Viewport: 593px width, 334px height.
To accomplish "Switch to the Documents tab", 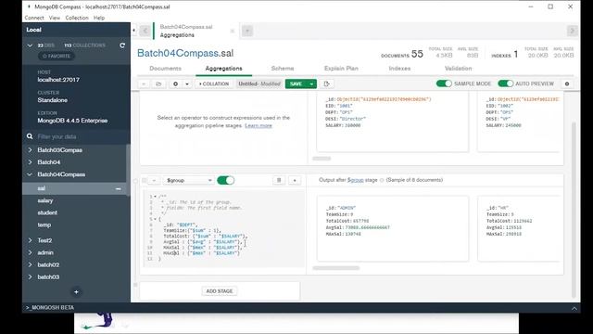I will pos(165,68).
